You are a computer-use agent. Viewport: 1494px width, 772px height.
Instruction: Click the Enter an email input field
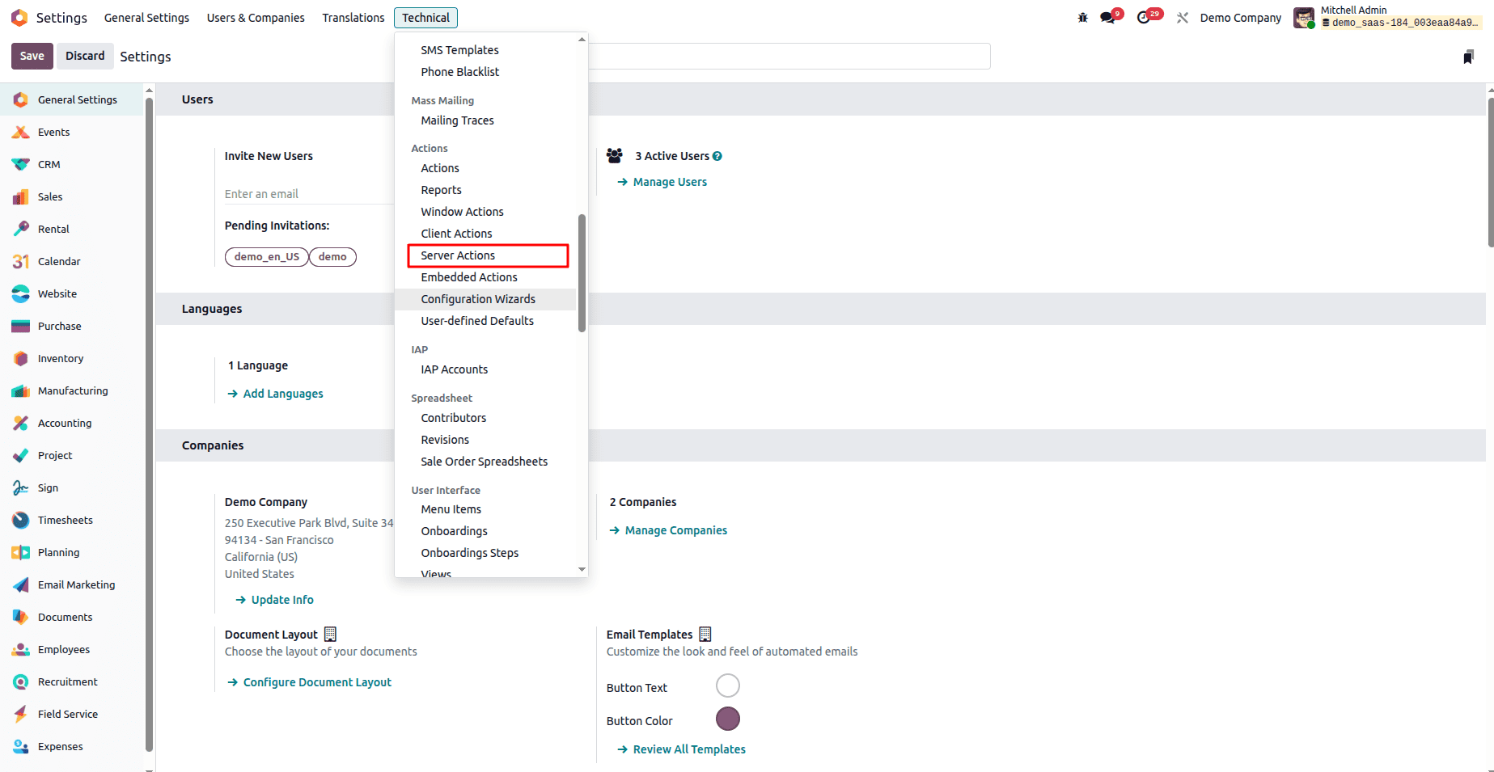pyautogui.click(x=307, y=193)
